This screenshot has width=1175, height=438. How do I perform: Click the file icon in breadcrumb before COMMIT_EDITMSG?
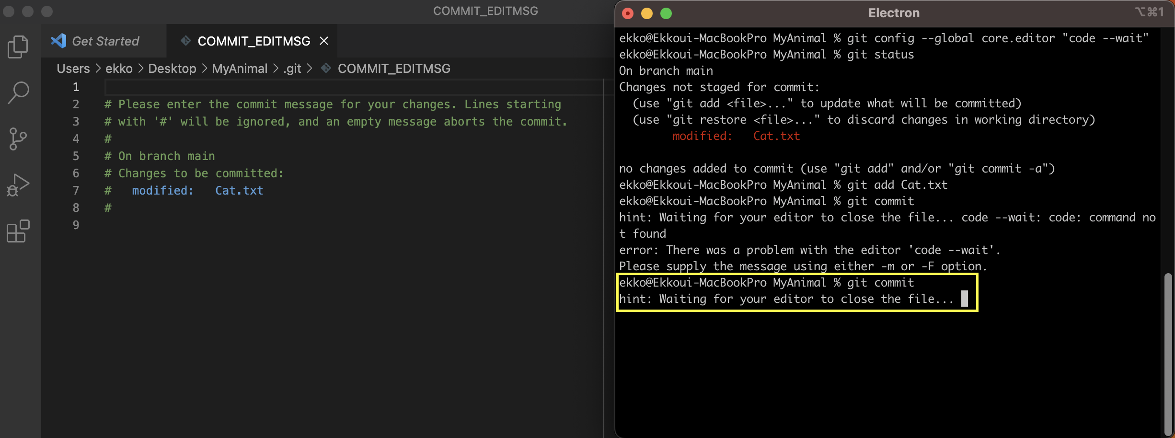(x=326, y=69)
